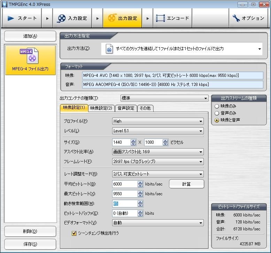Click the yellow reel 出力設定 icon
The image size is (271, 253).
point(112,18)
